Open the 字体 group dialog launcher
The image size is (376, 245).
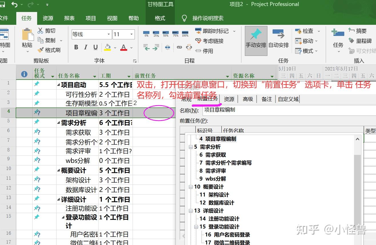(135, 61)
